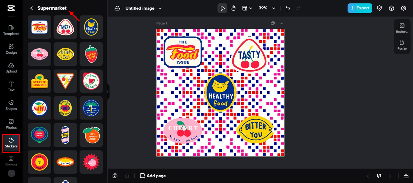Open the Templates panel
This screenshot has height=183, width=413.
pos(11,30)
